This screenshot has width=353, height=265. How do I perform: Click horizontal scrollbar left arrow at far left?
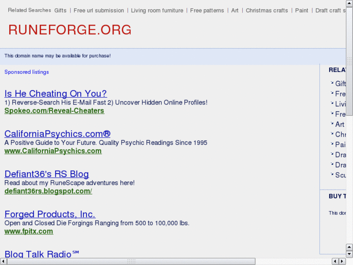click(3, 262)
